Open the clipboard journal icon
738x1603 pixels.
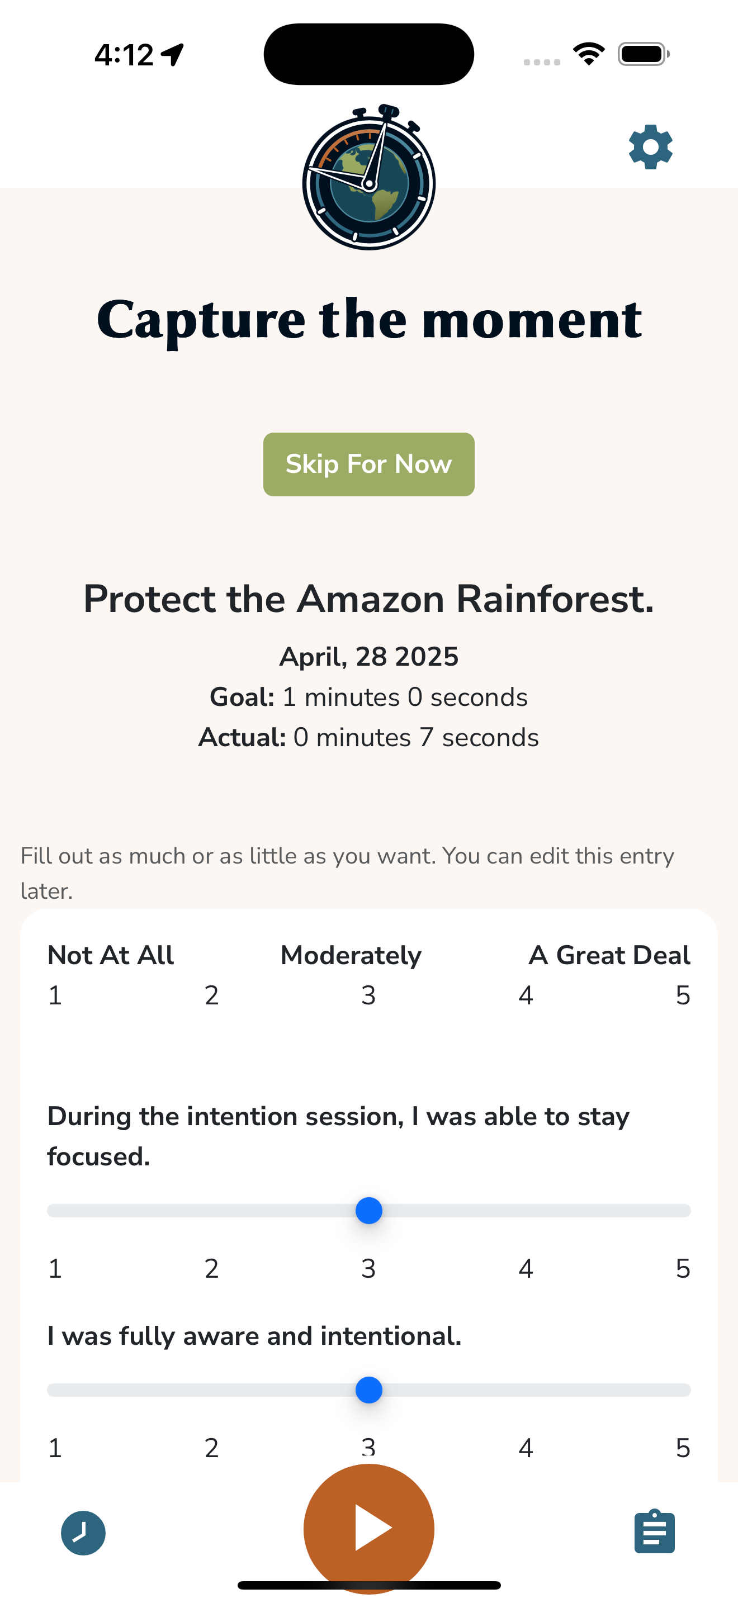coord(654,1531)
